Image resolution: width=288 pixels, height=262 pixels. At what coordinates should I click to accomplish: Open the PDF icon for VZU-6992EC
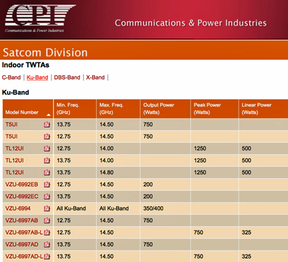[x=47, y=196]
